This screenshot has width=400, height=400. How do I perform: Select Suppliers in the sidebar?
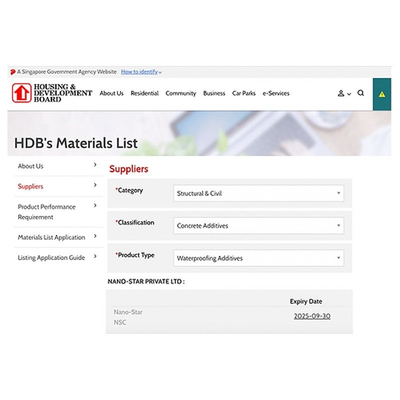point(30,186)
